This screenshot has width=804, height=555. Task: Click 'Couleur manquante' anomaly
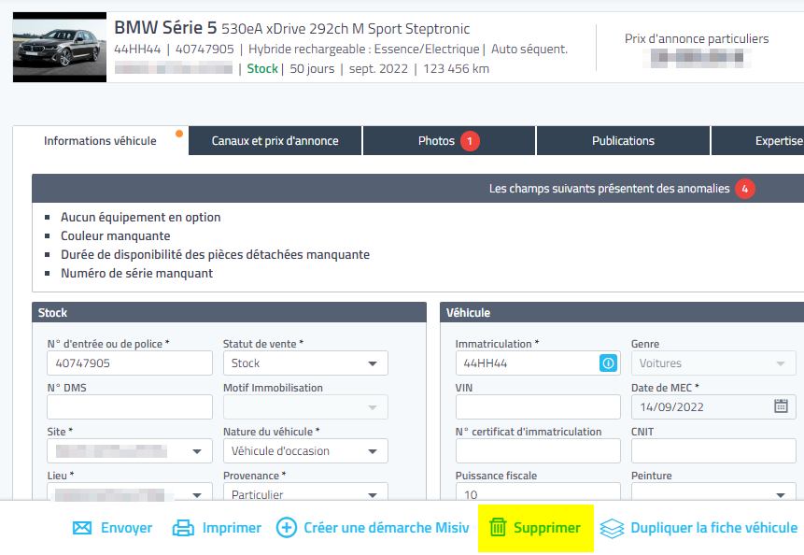(x=116, y=236)
